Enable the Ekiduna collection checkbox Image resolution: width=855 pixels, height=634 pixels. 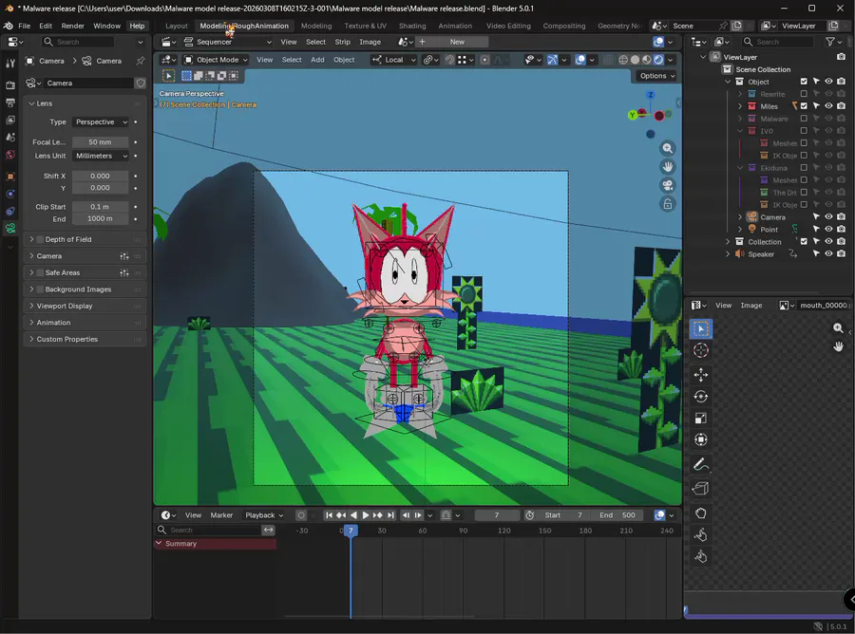point(804,168)
